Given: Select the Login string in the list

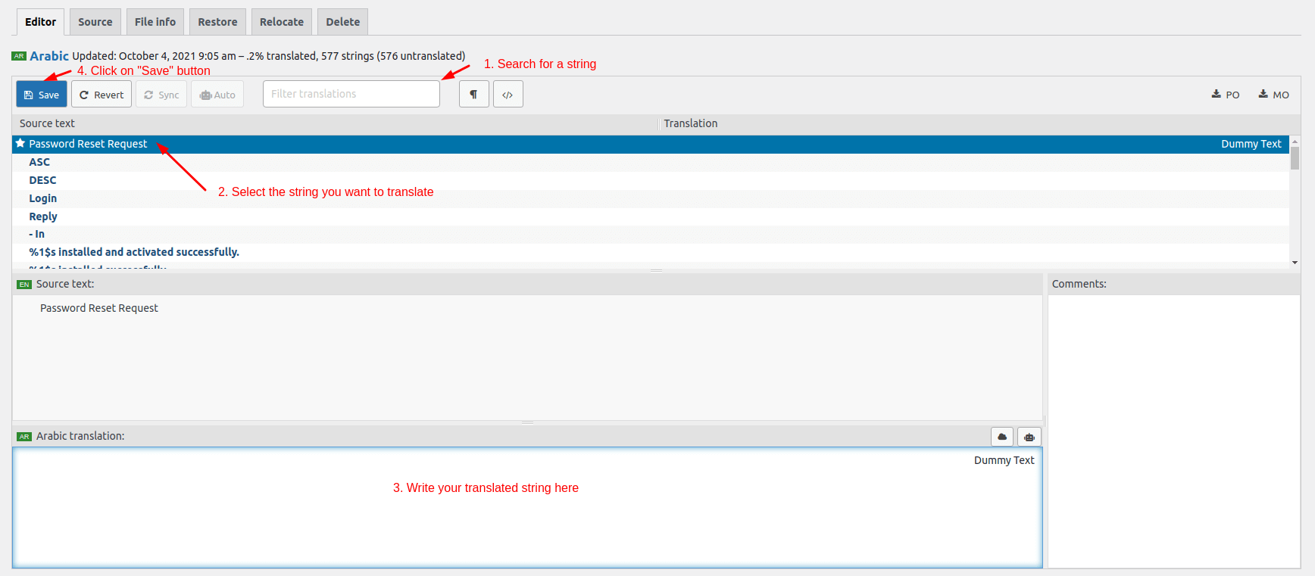Looking at the screenshot, I should (43, 198).
